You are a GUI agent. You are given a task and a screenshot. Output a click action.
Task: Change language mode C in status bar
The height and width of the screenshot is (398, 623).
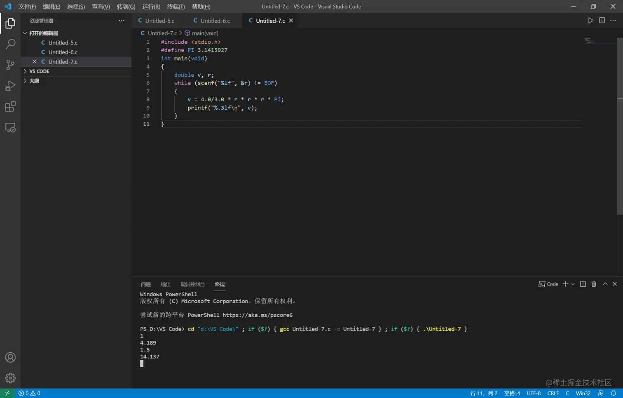(567, 393)
